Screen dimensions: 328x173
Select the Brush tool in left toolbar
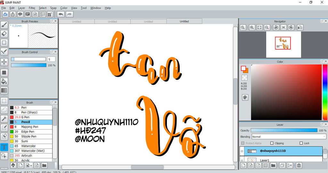(x=4, y=25)
